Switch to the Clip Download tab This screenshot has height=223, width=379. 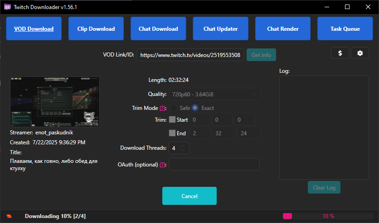point(96,28)
